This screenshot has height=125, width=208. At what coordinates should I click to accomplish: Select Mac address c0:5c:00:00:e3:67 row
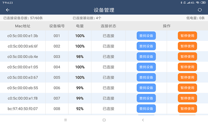[22, 77]
